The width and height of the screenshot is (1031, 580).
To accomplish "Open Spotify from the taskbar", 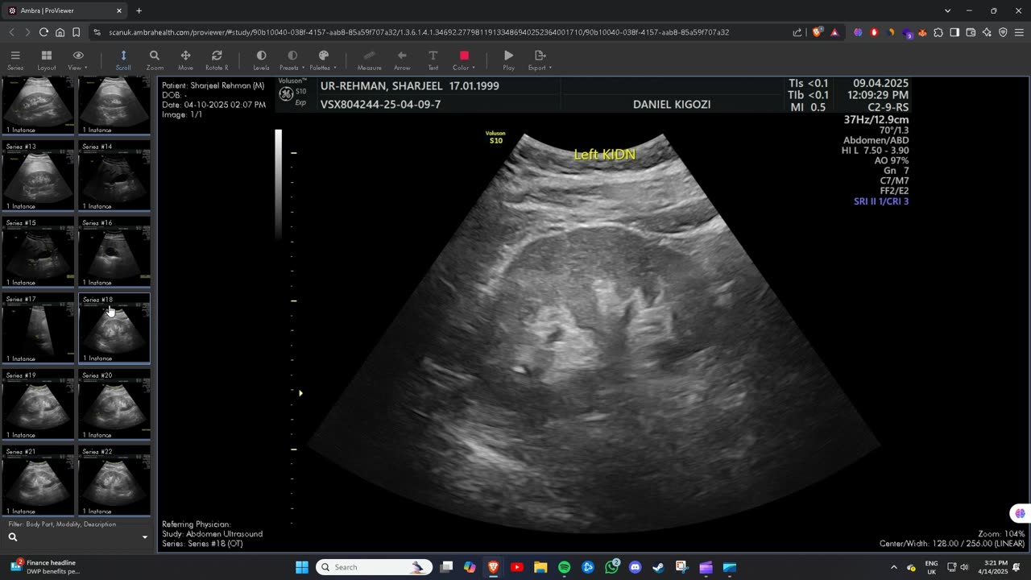I will [564, 567].
